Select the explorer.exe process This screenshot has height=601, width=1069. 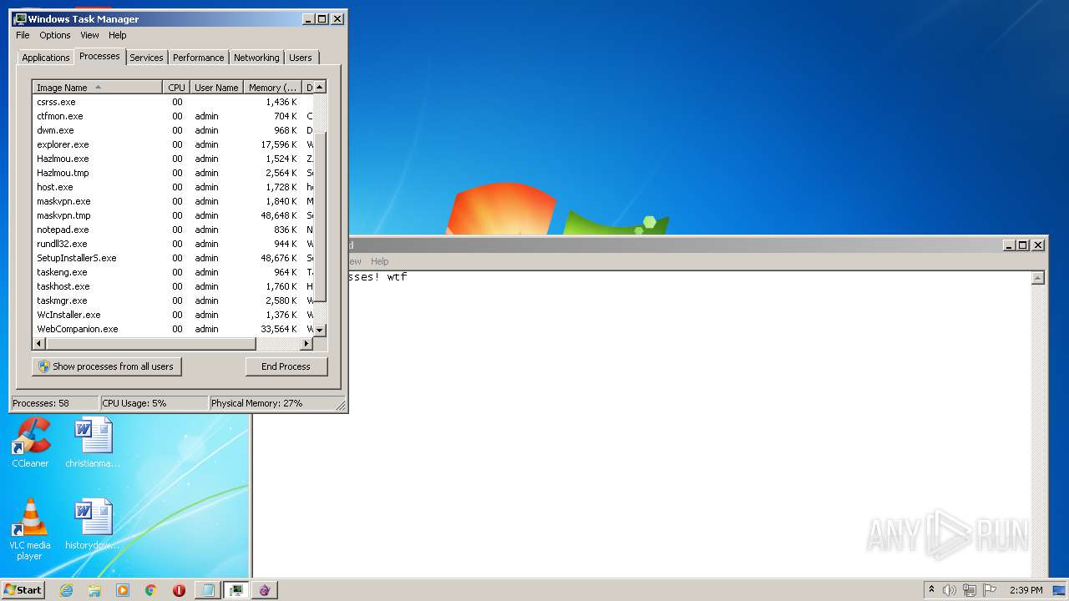[x=173, y=144]
